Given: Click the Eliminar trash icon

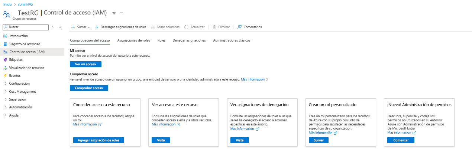Looking at the screenshot, I should [x=214, y=27].
